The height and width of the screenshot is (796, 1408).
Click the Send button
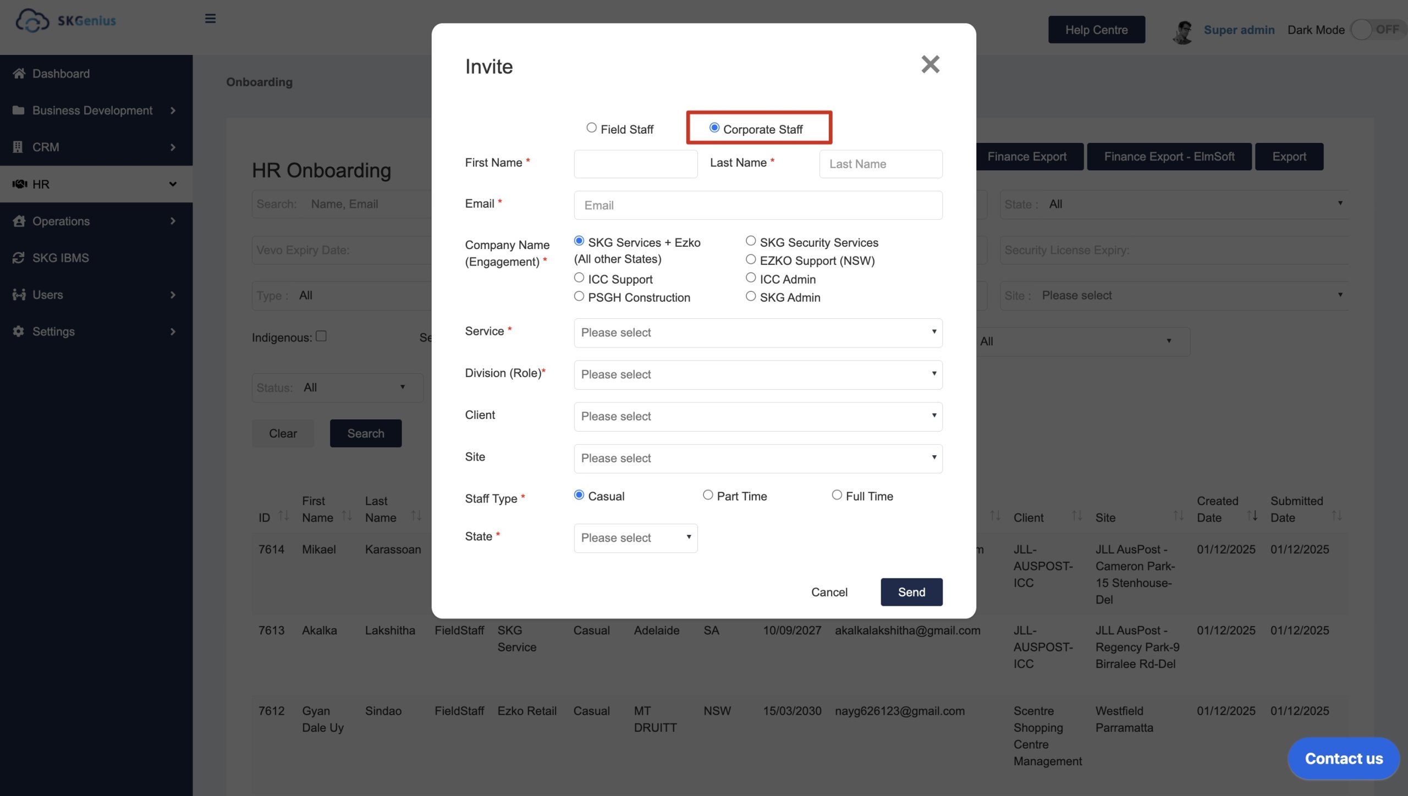click(911, 592)
